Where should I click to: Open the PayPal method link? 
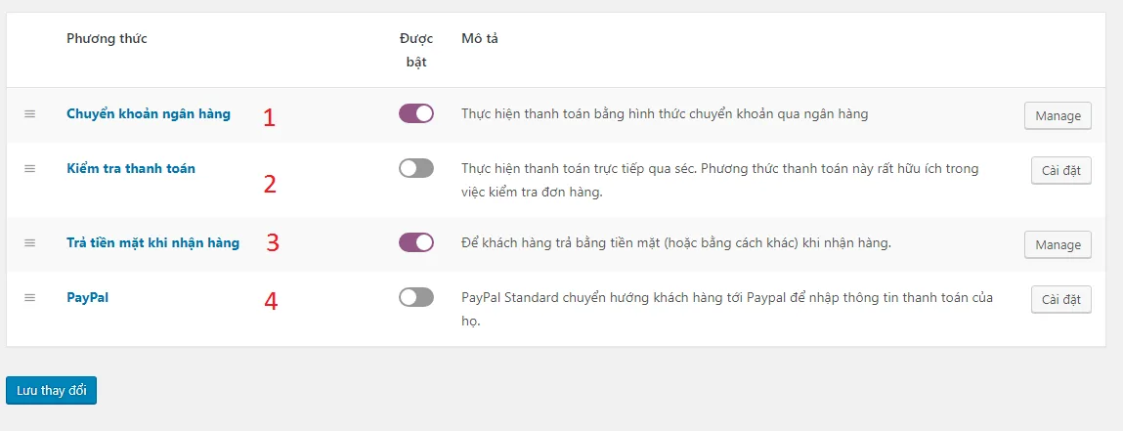pyautogui.click(x=87, y=298)
